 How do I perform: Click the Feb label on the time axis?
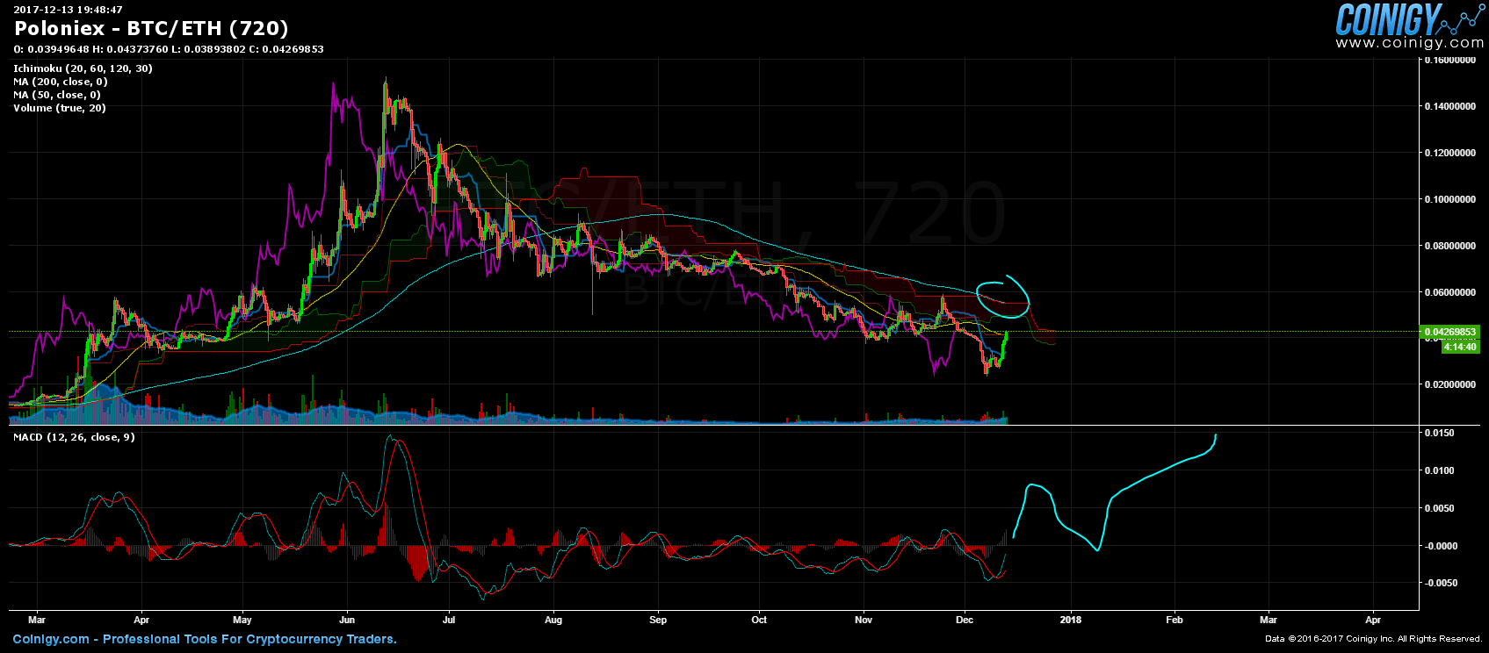(x=1175, y=620)
